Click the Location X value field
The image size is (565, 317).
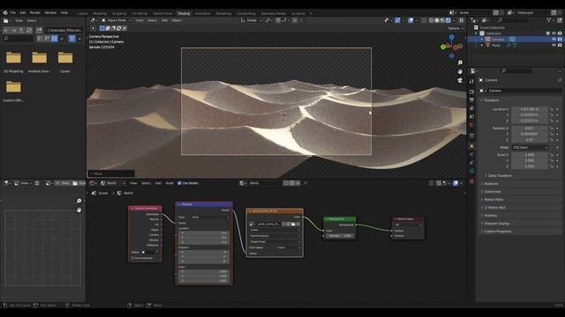tap(530, 109)
